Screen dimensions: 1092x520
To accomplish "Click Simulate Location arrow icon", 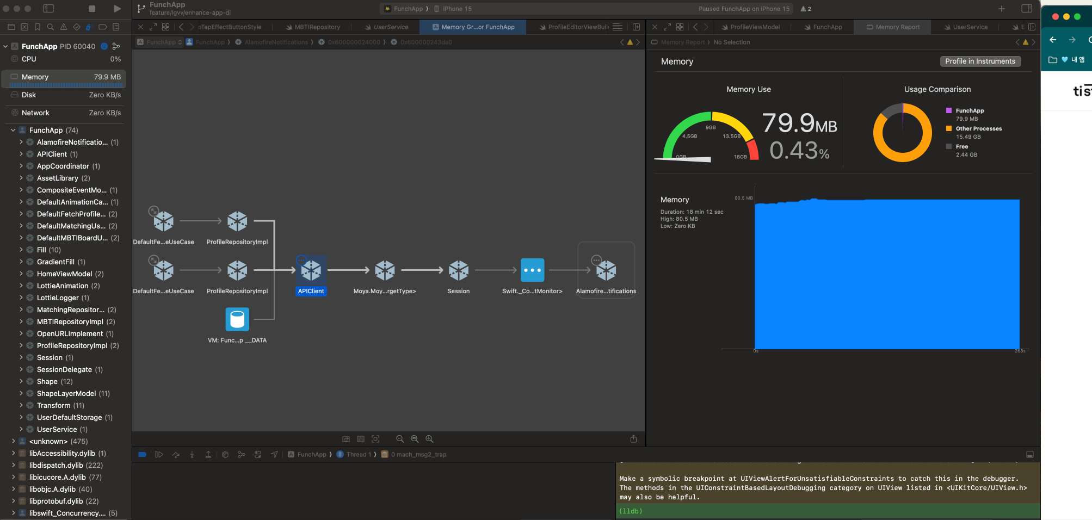I will (274, 454).
